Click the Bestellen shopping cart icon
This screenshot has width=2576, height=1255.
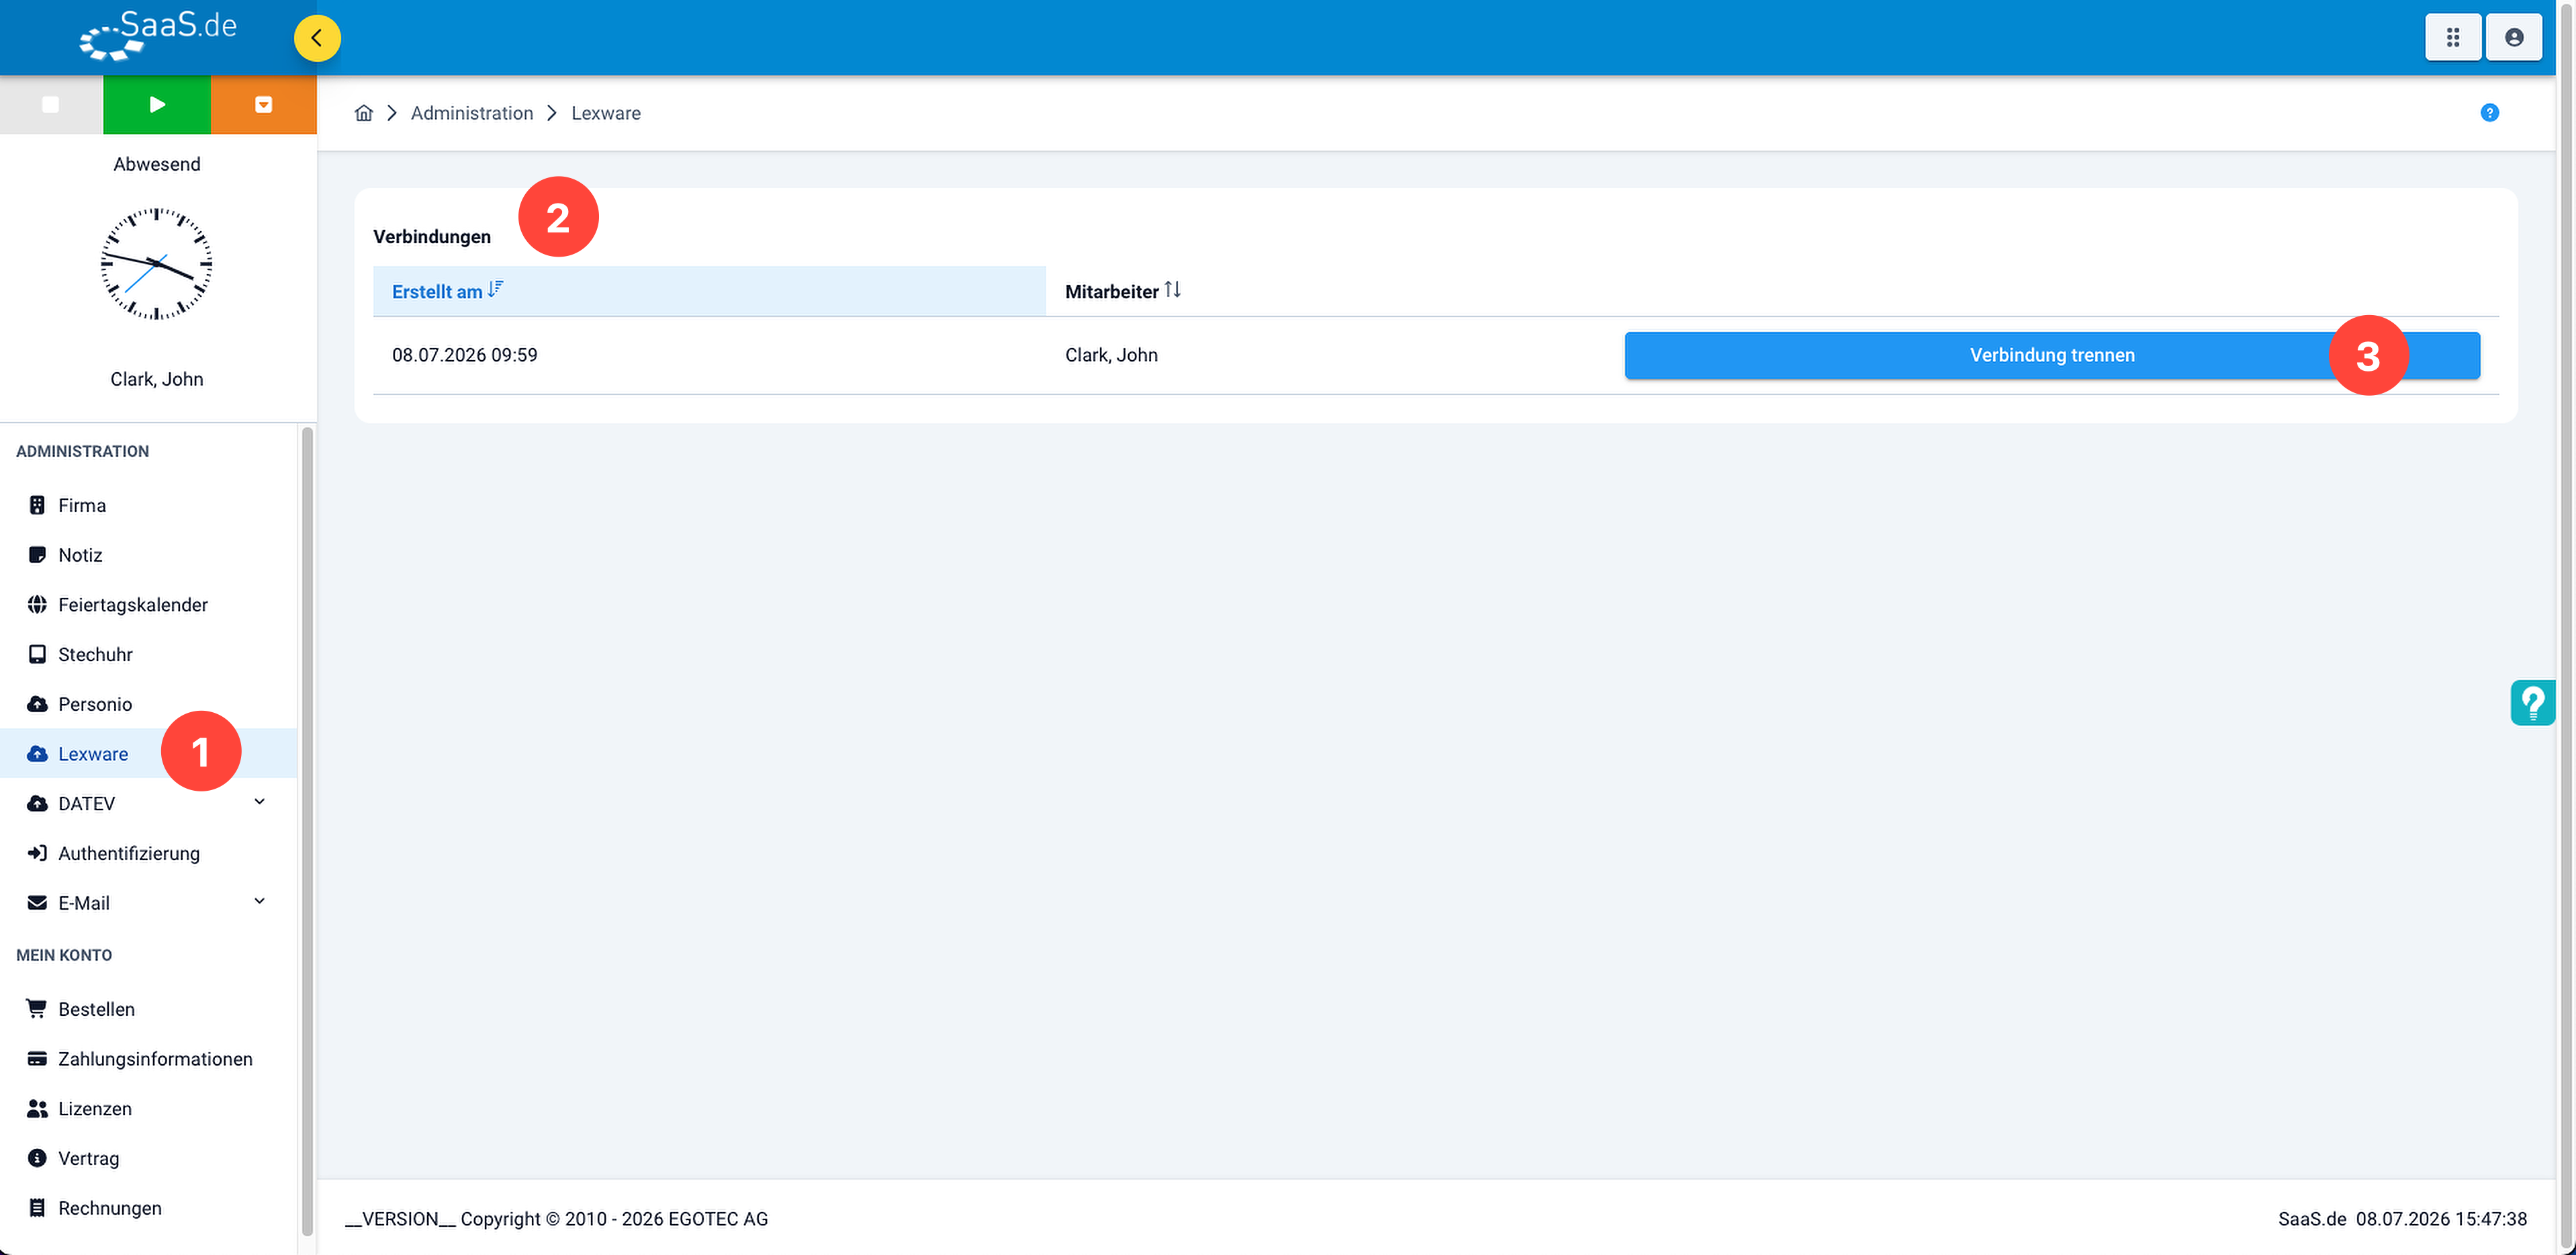37,1009
